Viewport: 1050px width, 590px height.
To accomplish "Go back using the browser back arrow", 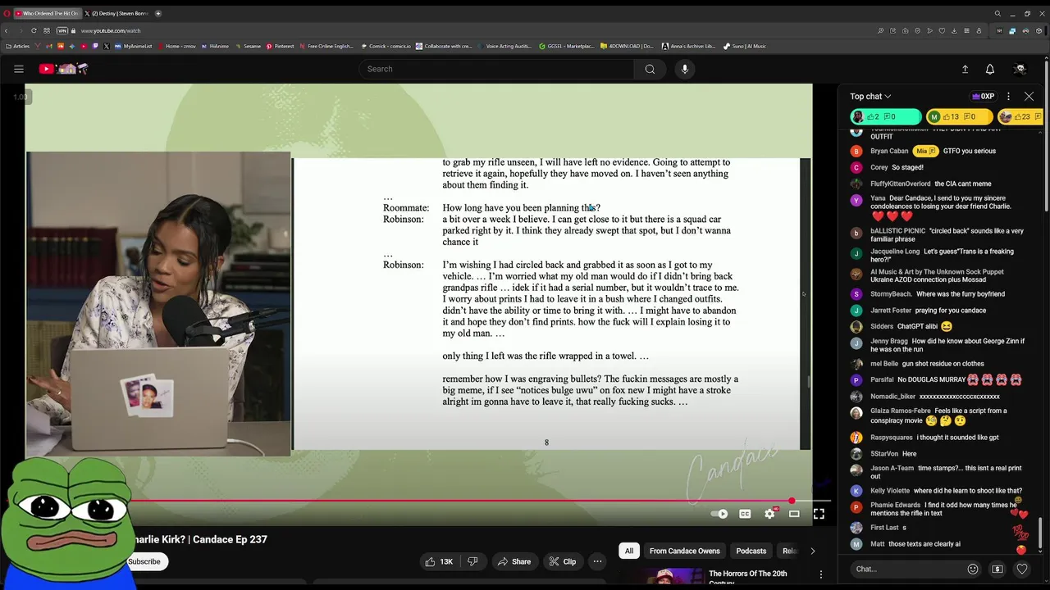I will coord(7,30).
